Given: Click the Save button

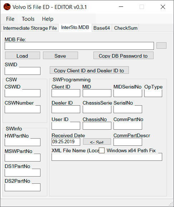Looking at the screenshot, I should point(61,56).
